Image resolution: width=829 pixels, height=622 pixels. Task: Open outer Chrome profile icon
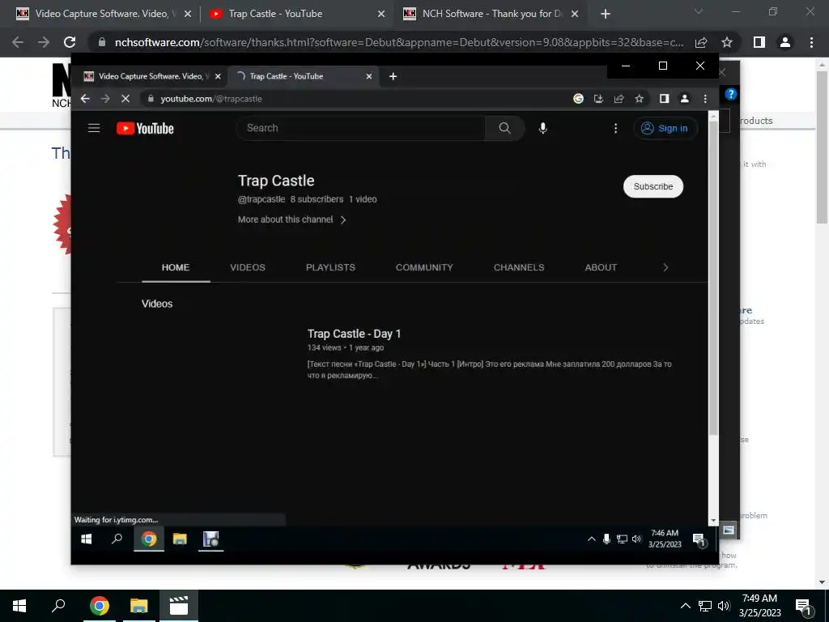(x=785, y=42)
